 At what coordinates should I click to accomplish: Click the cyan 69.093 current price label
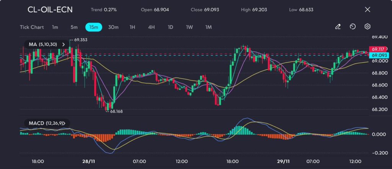click(379, 55)
